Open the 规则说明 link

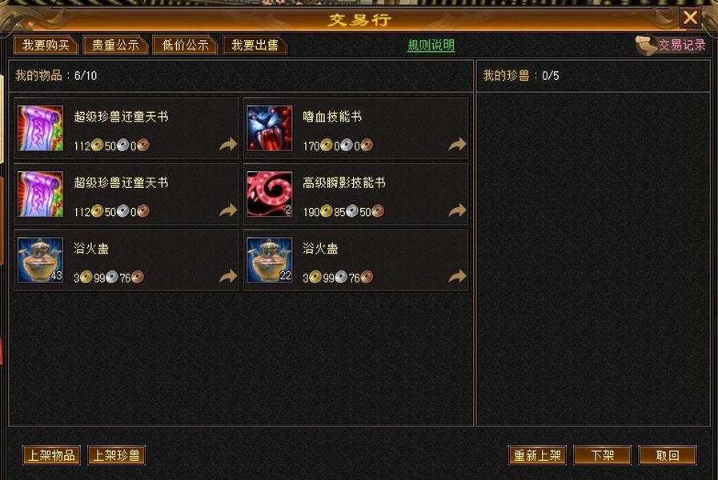point(431,46)
